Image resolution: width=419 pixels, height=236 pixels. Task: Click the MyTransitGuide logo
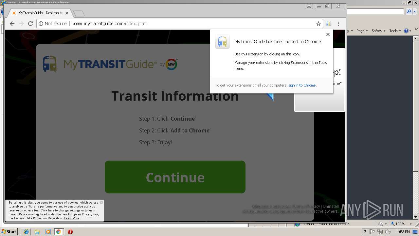coord(100,64)
